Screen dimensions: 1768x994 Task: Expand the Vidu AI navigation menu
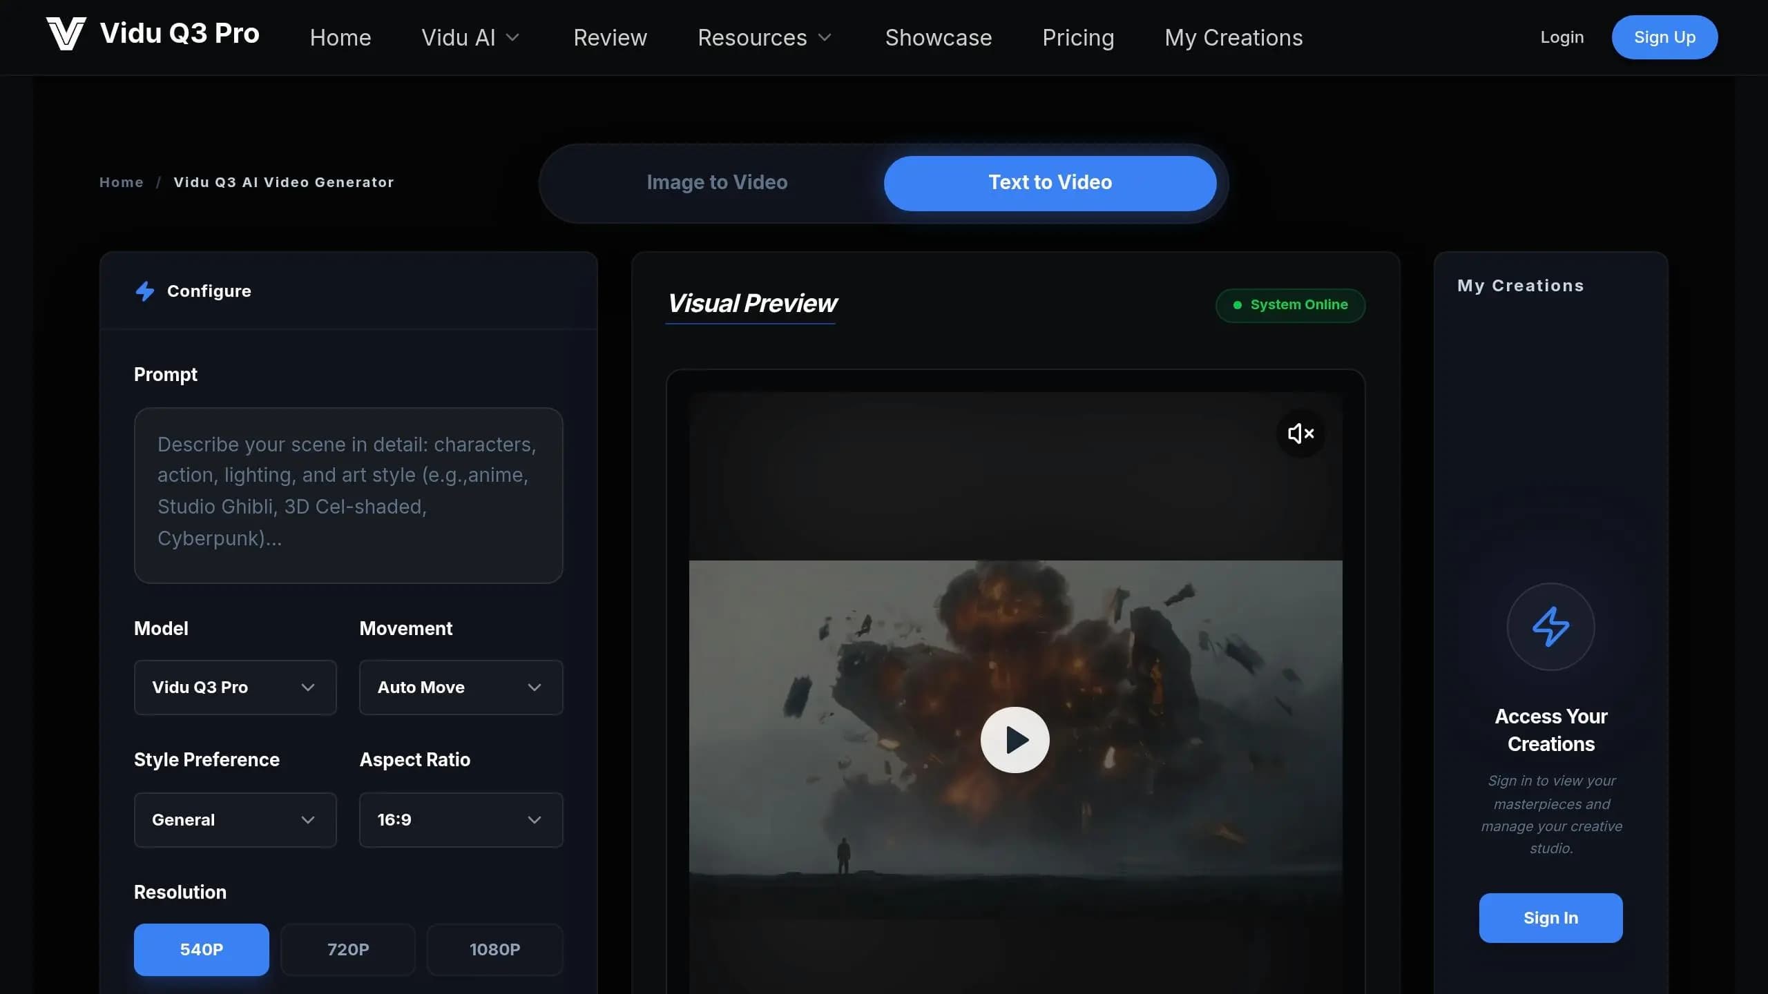click(470, 37)
